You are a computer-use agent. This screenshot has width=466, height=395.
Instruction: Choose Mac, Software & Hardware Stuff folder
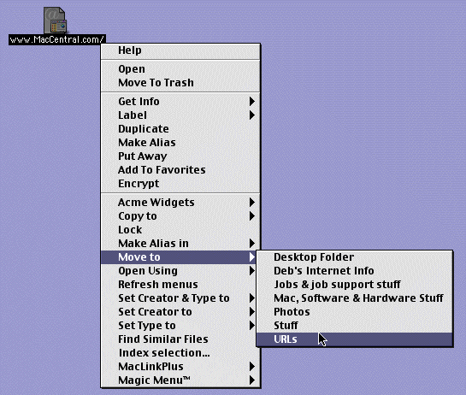pos(355,298)
